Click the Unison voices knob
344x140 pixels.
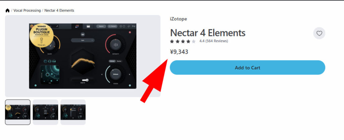pyautogui.click(x=116, y=74)
